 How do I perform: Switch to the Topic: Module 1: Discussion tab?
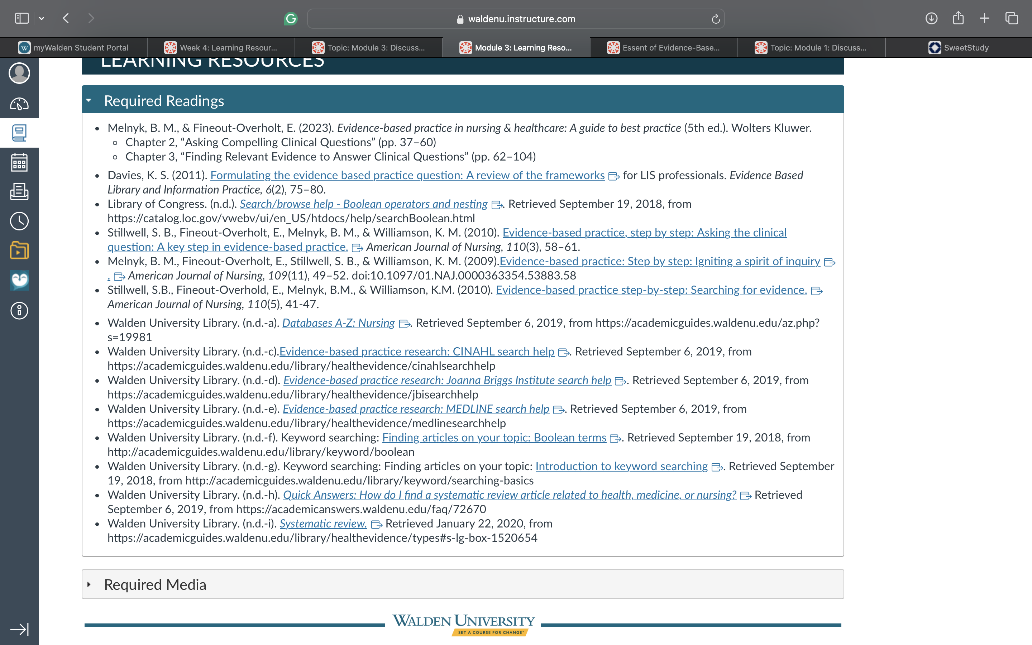(811, 48)
